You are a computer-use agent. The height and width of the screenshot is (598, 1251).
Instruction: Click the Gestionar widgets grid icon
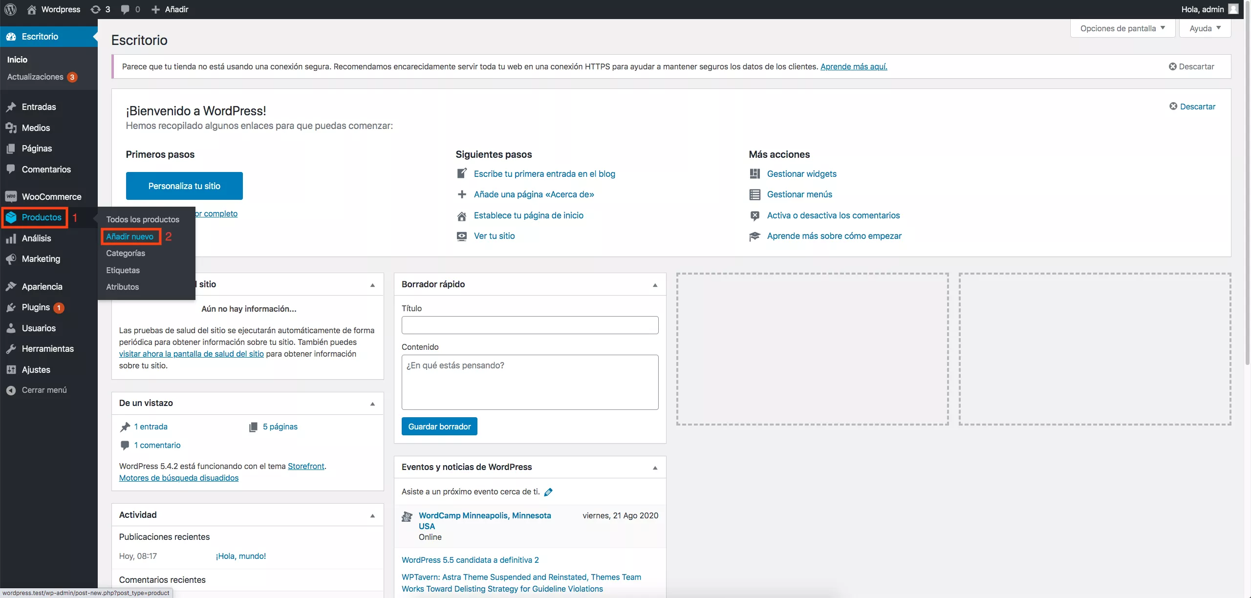click(x=755, y=174)
